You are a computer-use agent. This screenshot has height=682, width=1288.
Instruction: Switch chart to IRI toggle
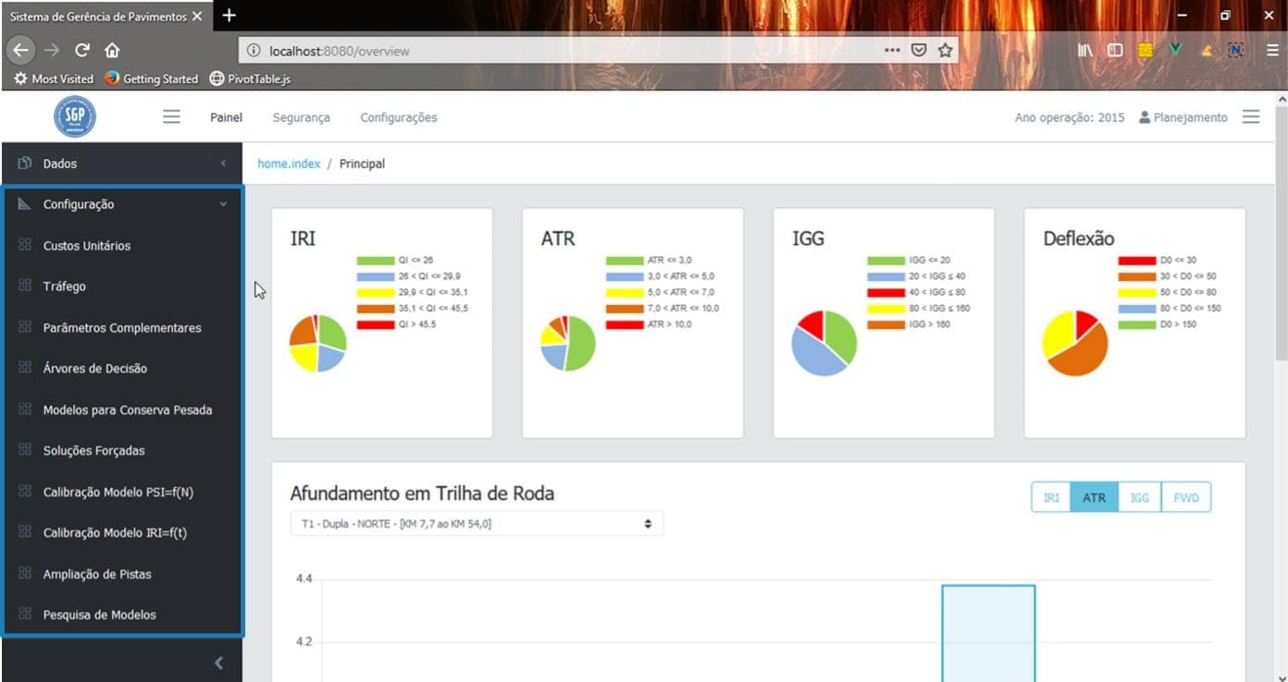pos(1051,497)
